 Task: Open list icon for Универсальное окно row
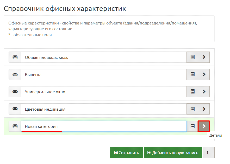[x=192, y=92]
